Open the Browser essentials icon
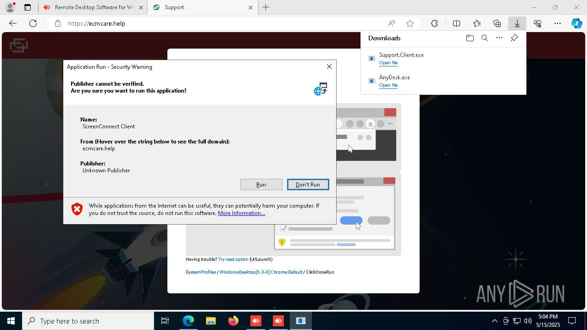This screenshot has height=330, width=587. pos(537,23)
